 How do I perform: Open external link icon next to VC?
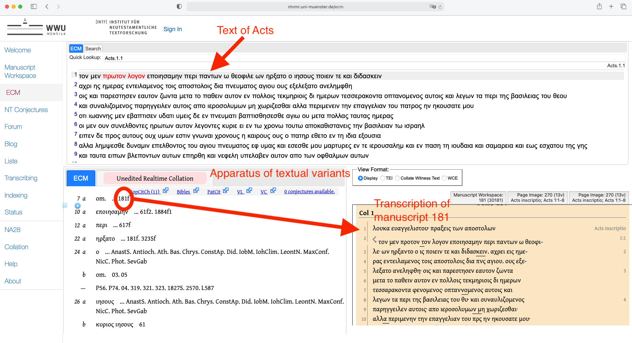point(273,191)
